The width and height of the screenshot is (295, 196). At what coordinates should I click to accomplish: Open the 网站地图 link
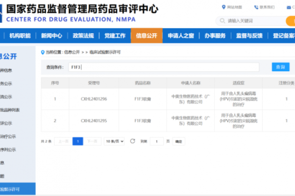point(235,7)
